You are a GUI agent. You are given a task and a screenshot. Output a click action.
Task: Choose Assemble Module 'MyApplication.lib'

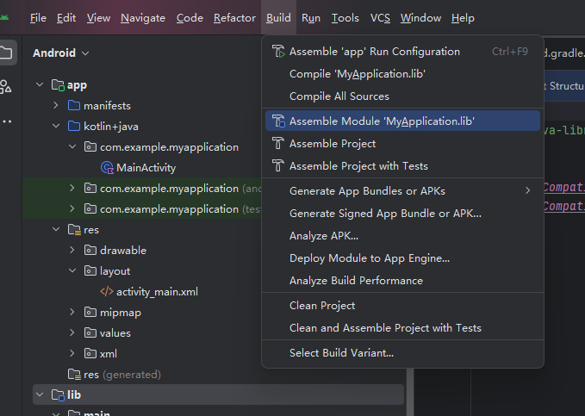coord(382,121)
